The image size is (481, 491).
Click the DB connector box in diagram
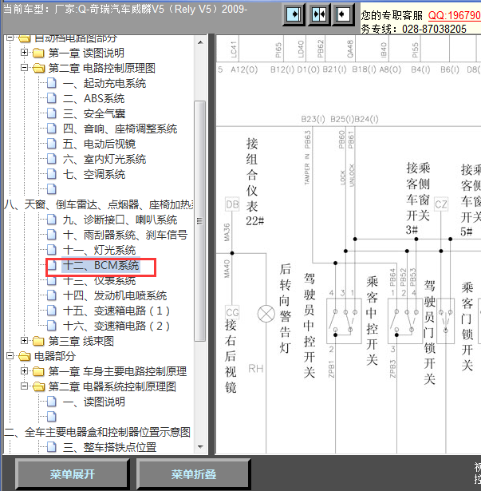[232, 204]
